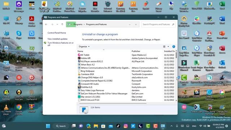Open Adobe Reader desktop shortcut
The image size is (231, 130).
click(31, 22)
